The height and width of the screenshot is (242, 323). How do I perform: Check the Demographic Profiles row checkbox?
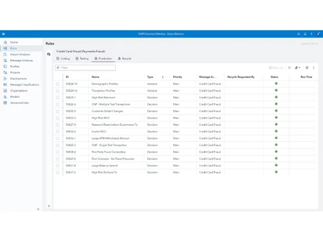(57, 84)
